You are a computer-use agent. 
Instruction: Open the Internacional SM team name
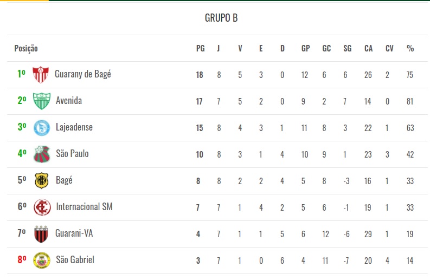point(84,207)
